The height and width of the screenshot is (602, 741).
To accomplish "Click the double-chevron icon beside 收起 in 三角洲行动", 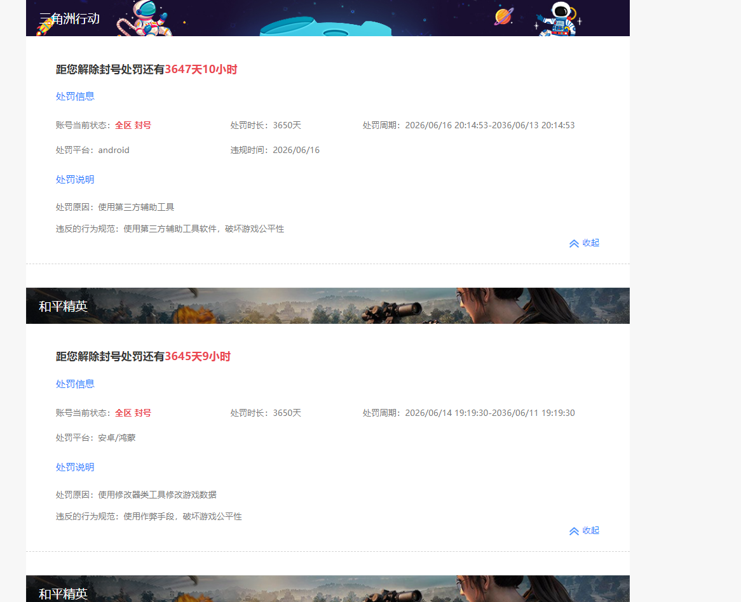I will (574, 244).
